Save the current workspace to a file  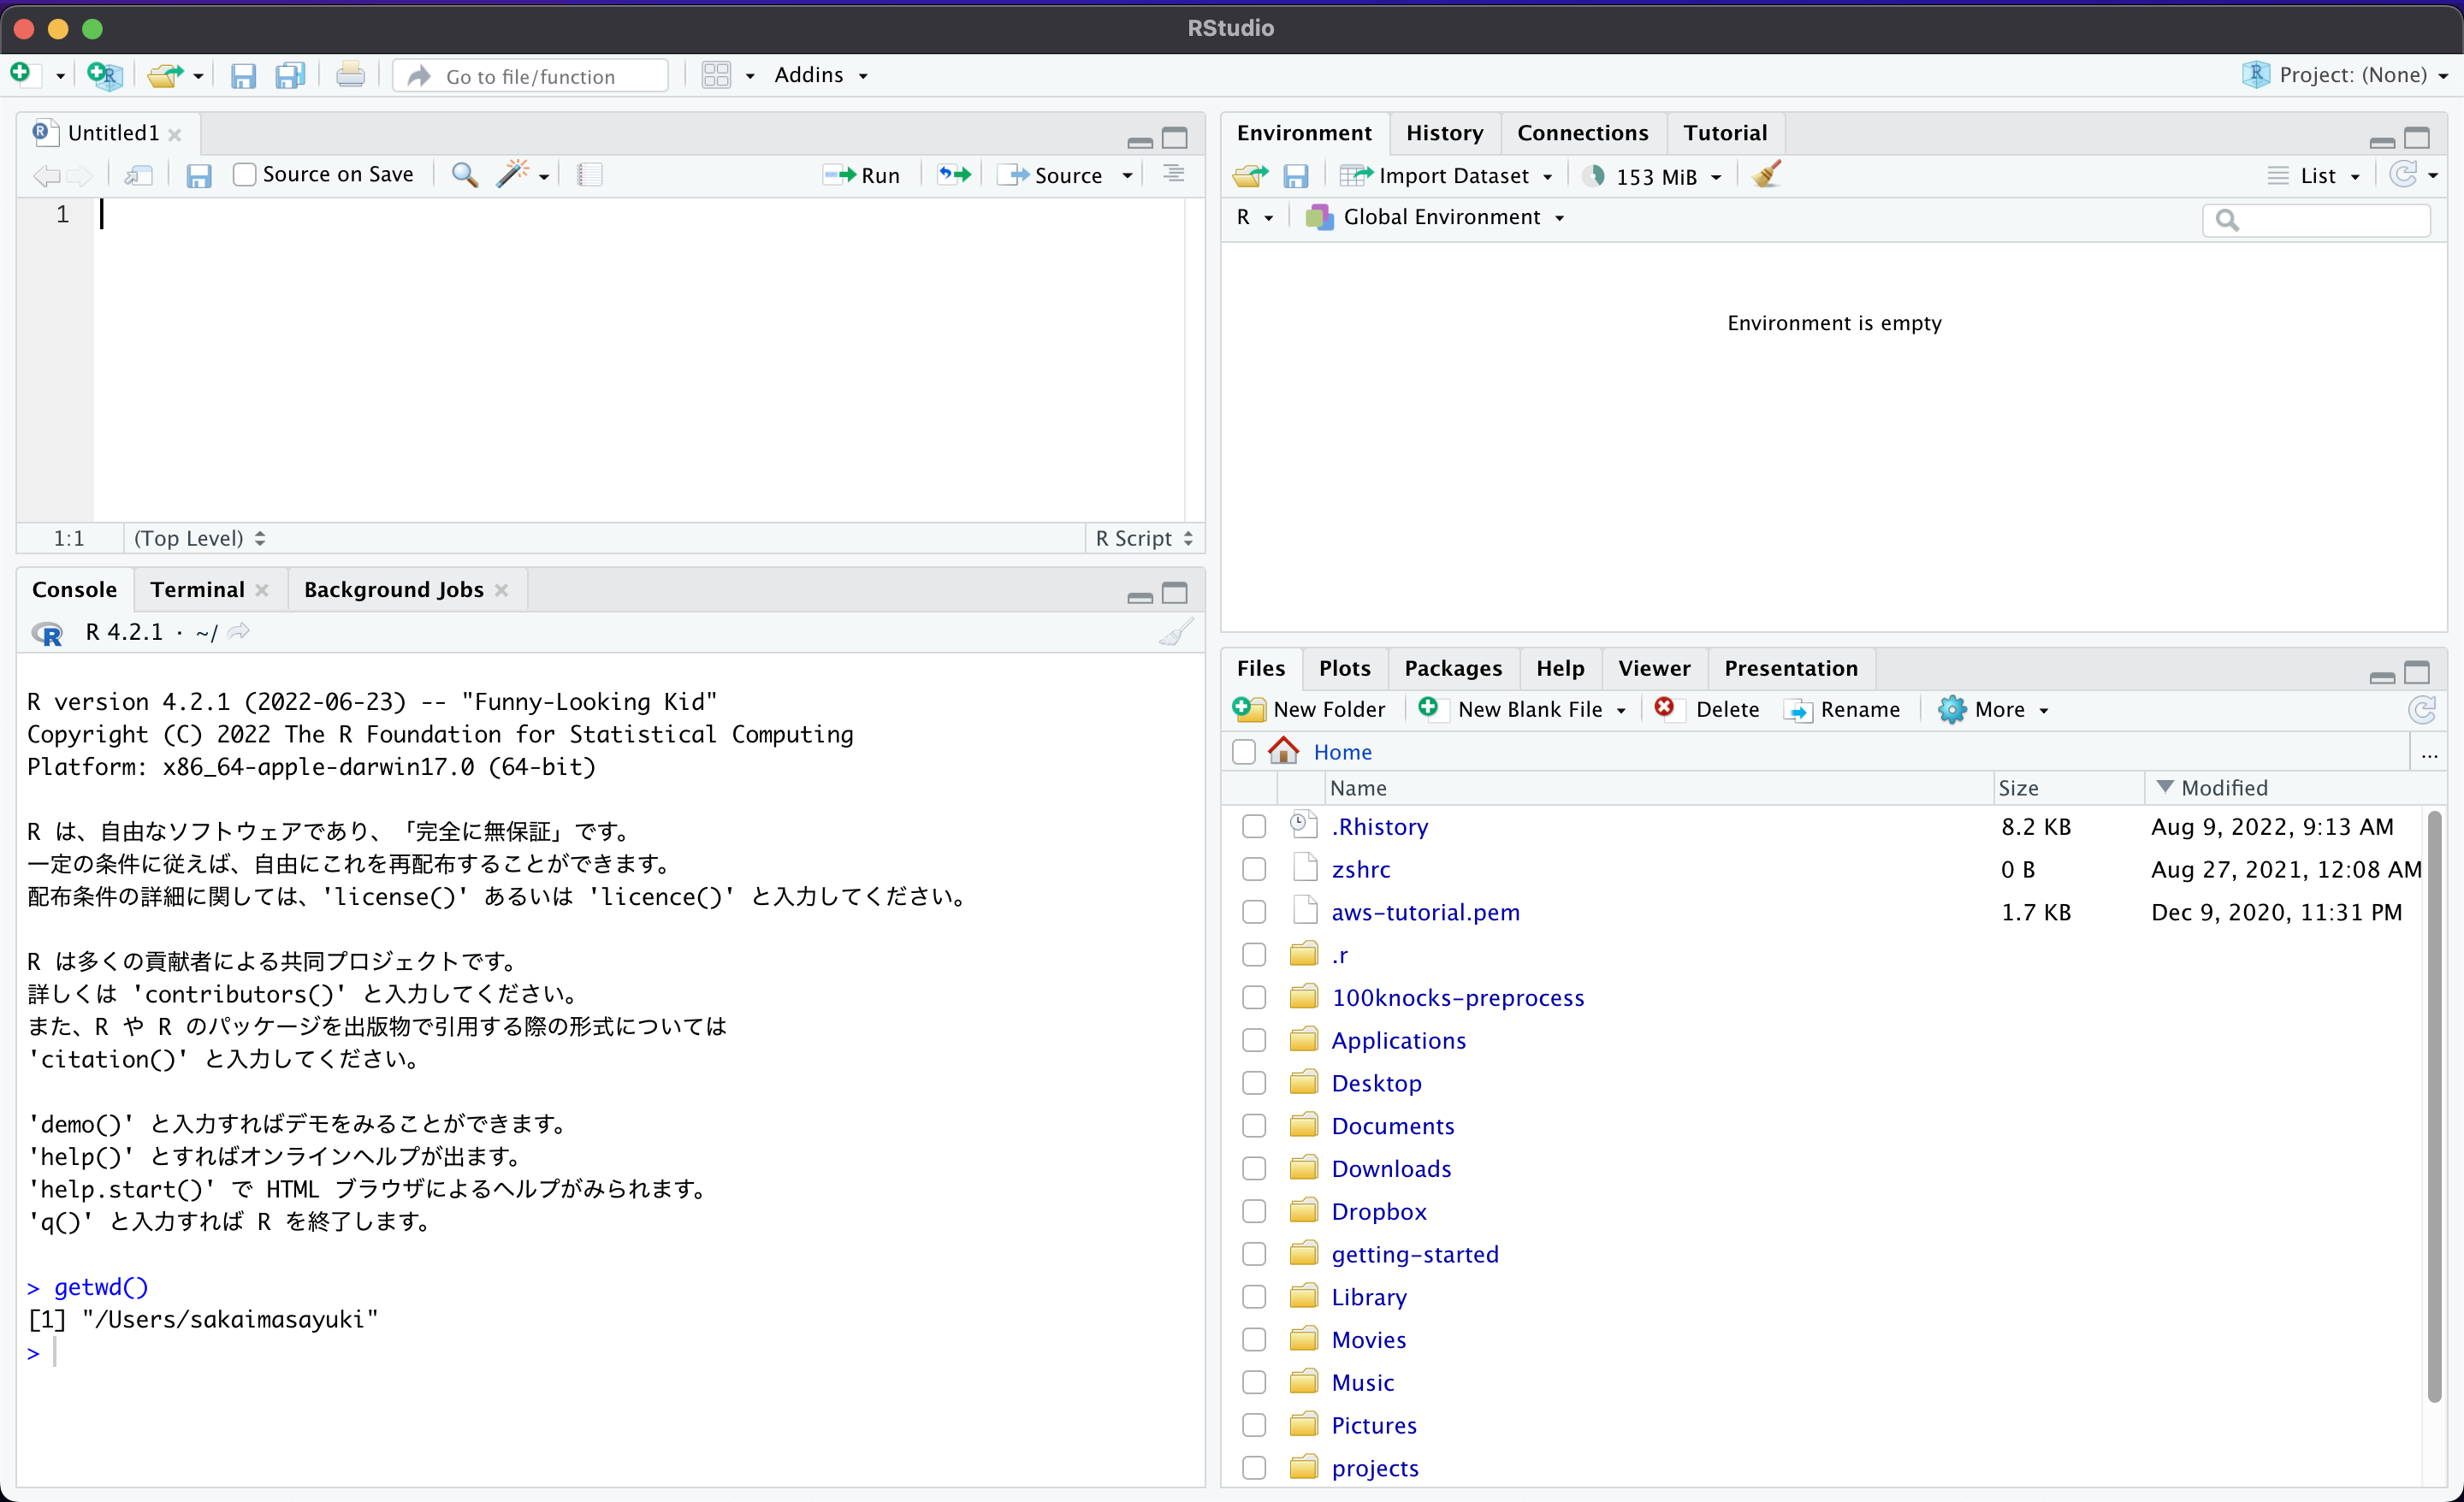(x=1296, y=175)
